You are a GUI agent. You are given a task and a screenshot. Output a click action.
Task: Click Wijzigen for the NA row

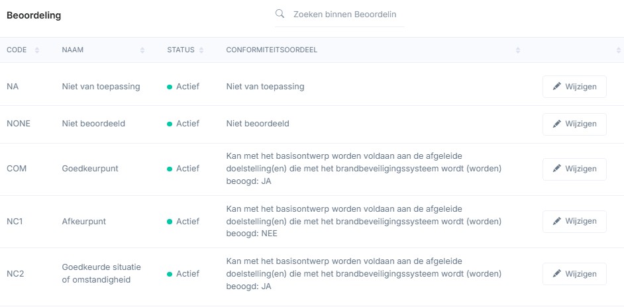point(574,87)
